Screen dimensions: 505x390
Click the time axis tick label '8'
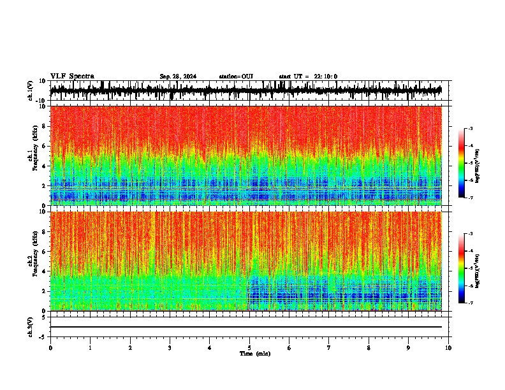point(369,348)
